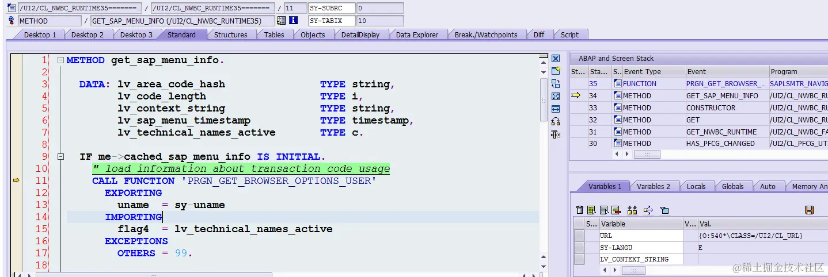
Task: Click source icon of stack level 35 FUNCTION row
Action: 617,84
